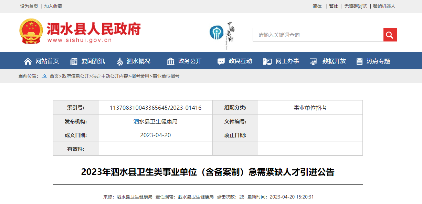Click the chat bubble icon for 政民互动
Screen dimensions: 422x204
(221, 61)
